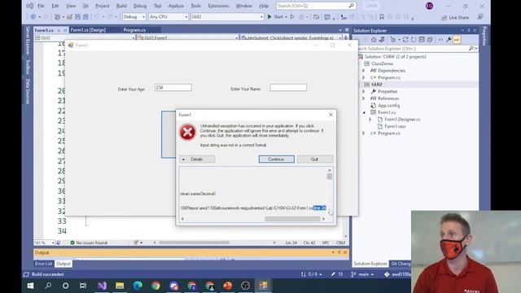521x293 pixels.
Task: Open Microsoft Edge from the taskbar
Action: coord(138,286)
